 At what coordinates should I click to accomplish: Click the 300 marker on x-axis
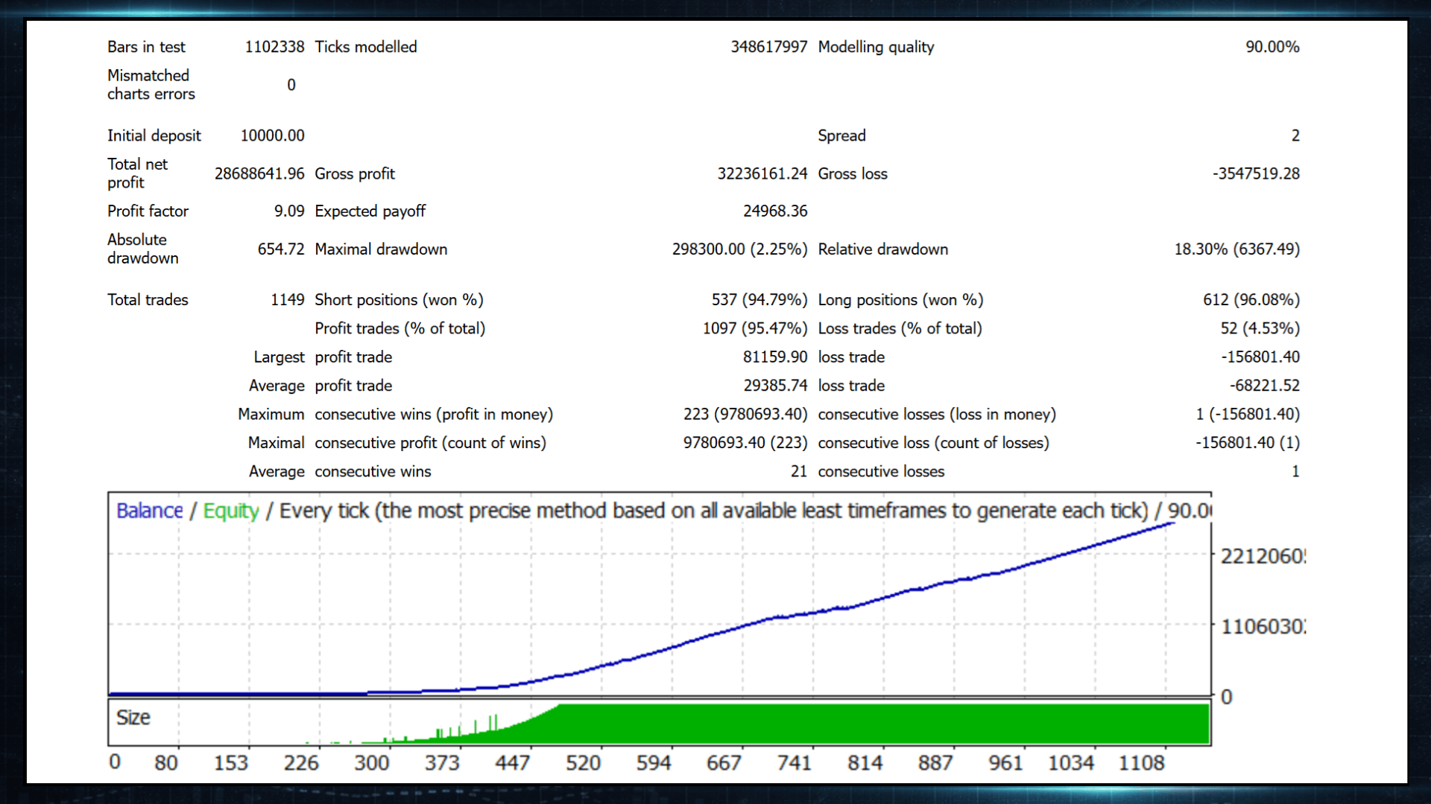point(371,763)
